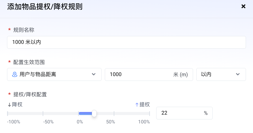
Task: Click the location pin icon in range selector
Action: pos(15,74)
